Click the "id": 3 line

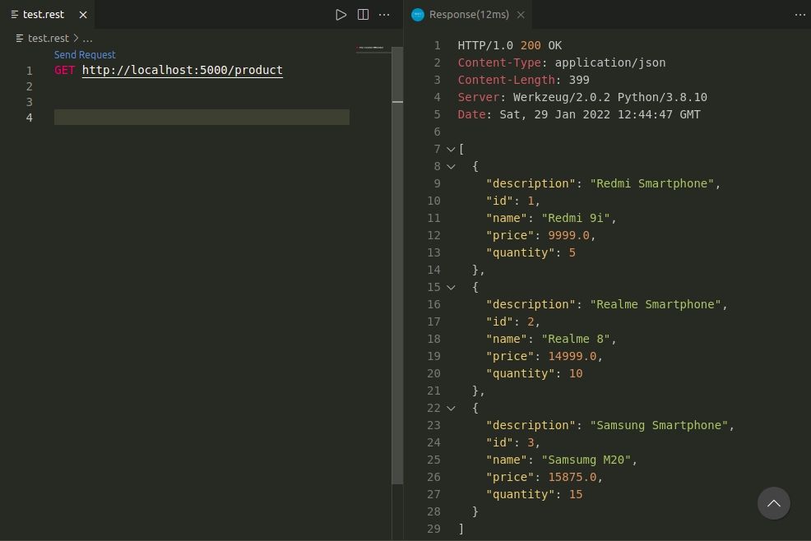[512, 442]
